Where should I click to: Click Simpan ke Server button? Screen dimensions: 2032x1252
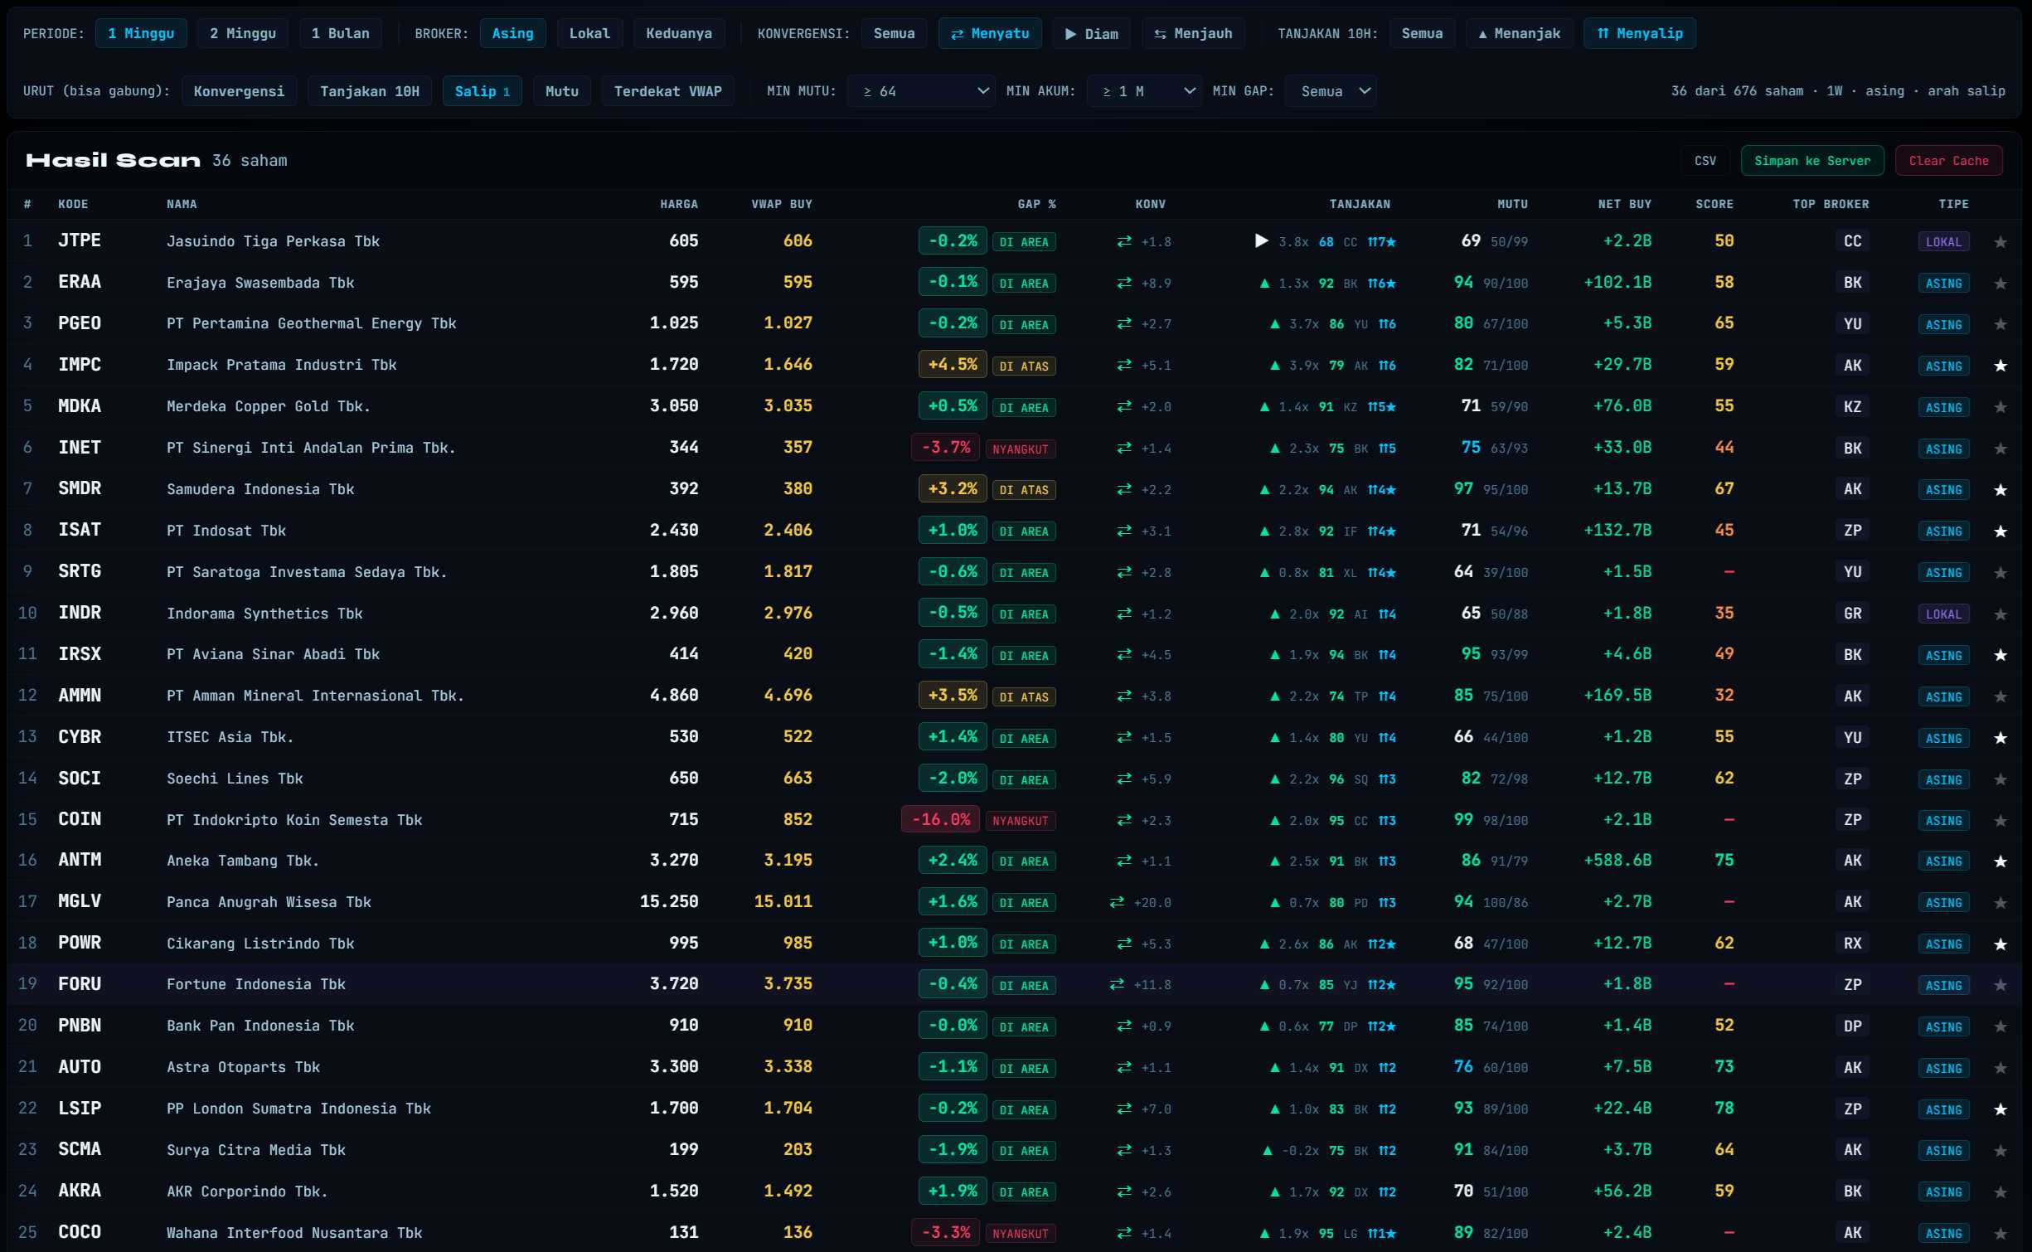coord(1812,161)
